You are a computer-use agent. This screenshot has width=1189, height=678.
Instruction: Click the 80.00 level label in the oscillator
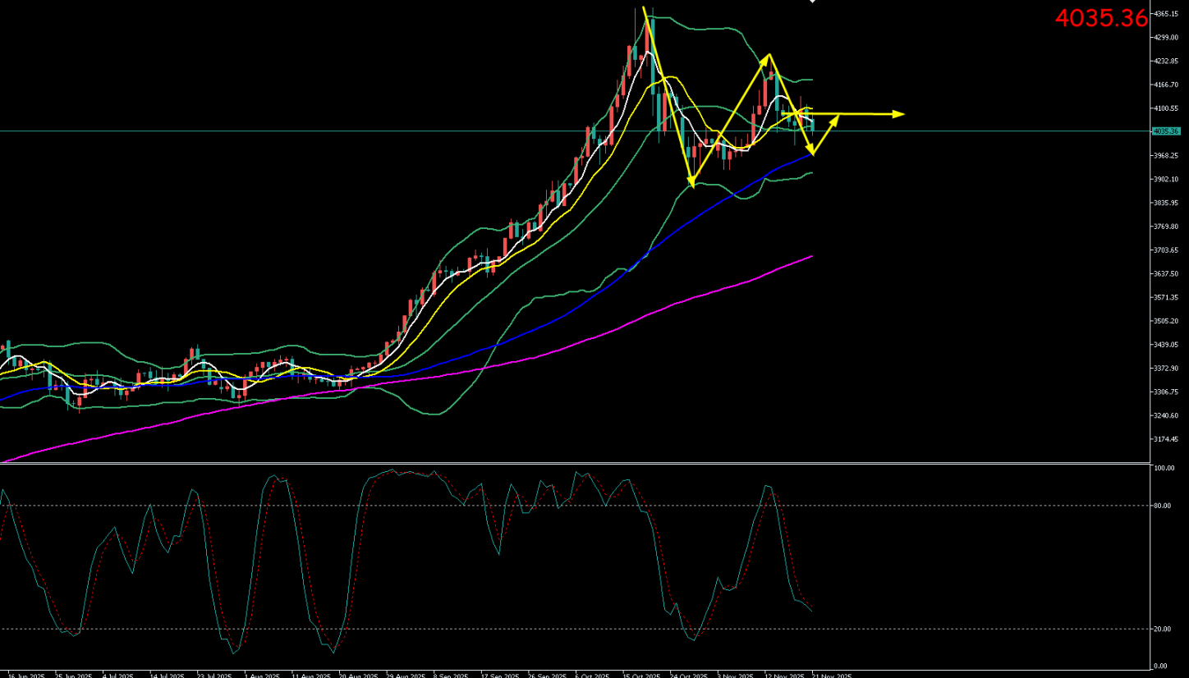coord(1161,506)
